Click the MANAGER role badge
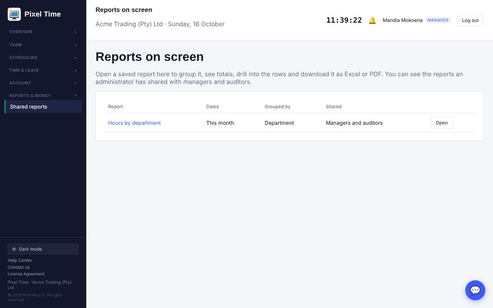Screen dimensions: 493x308 click(438, 20)
